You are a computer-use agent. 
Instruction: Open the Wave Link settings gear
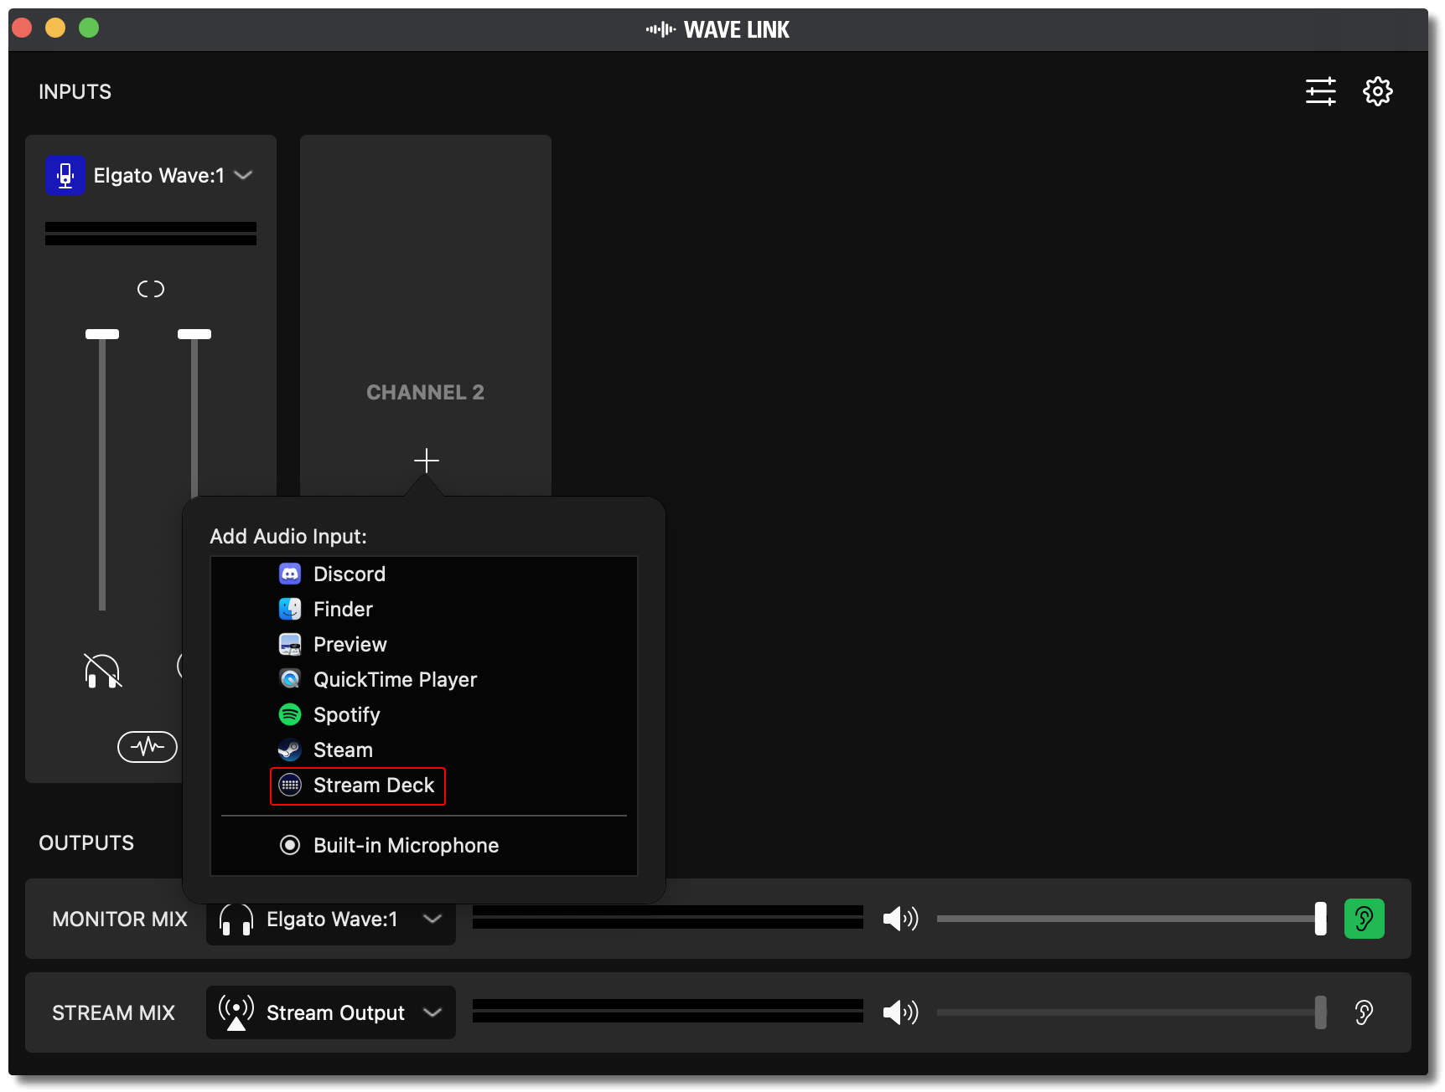point(1377,91)
